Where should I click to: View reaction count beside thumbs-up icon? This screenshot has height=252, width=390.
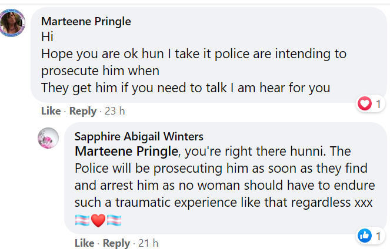pos(378,236)
